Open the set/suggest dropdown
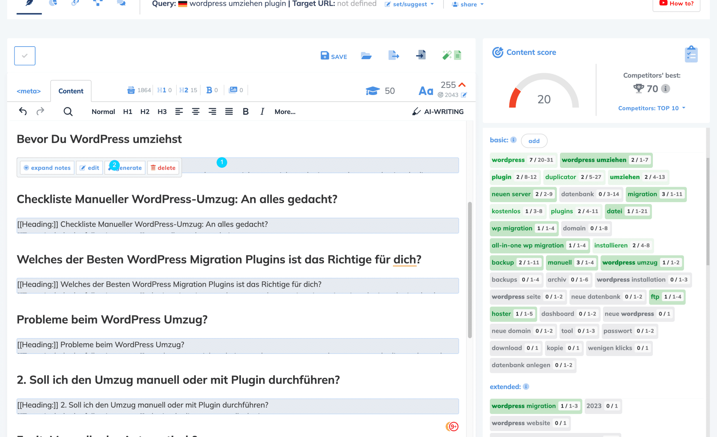The width and height of the screenshot is (717, 437). click(x=409, y=4)
